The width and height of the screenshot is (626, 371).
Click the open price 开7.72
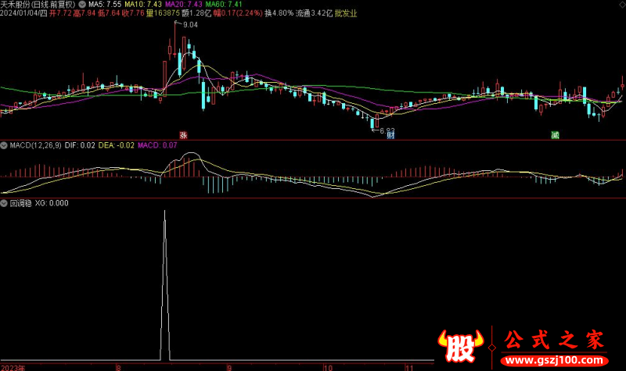point(60,13)
